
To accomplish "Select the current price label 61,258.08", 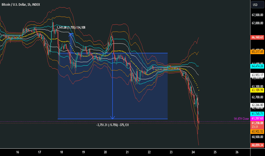I will tap(257, 123).
